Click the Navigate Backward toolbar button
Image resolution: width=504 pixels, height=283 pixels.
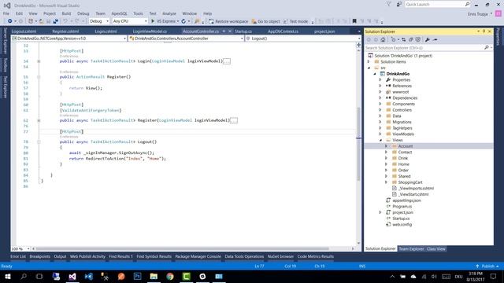tap(10, 21)
